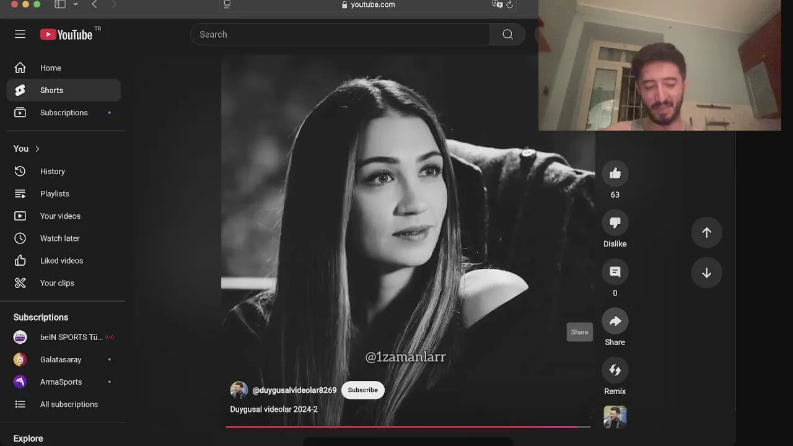793x446 pixels.
Task: Open Your clips page
Action: tap(64, 283)
